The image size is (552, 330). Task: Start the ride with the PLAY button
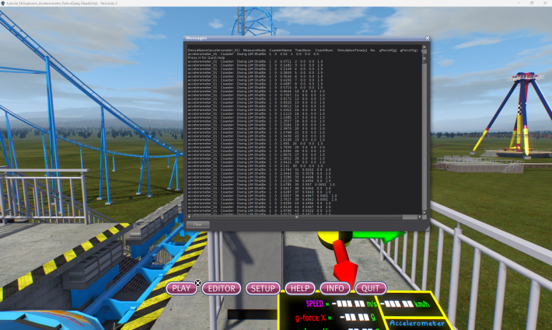pos(181,289)
